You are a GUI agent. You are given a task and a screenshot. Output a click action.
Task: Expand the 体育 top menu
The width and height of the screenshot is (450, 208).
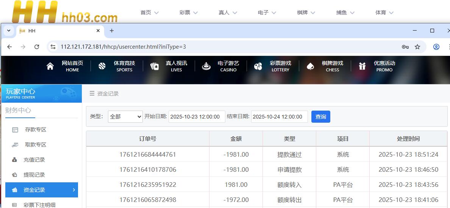pyautogui.click(x=384, y=12)
